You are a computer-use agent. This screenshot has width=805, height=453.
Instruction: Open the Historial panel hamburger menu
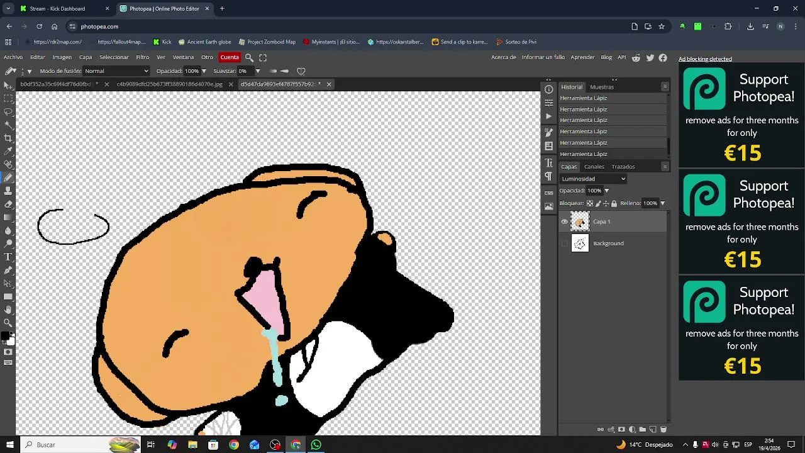tap(665, 87)
